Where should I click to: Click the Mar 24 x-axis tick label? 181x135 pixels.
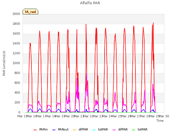107,116
